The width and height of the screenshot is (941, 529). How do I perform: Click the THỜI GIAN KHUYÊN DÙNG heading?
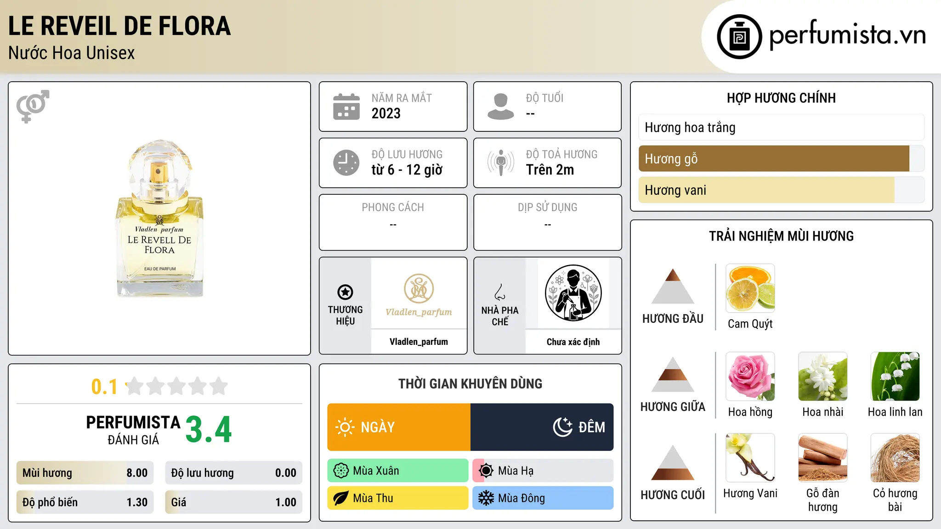click(470, 383)
